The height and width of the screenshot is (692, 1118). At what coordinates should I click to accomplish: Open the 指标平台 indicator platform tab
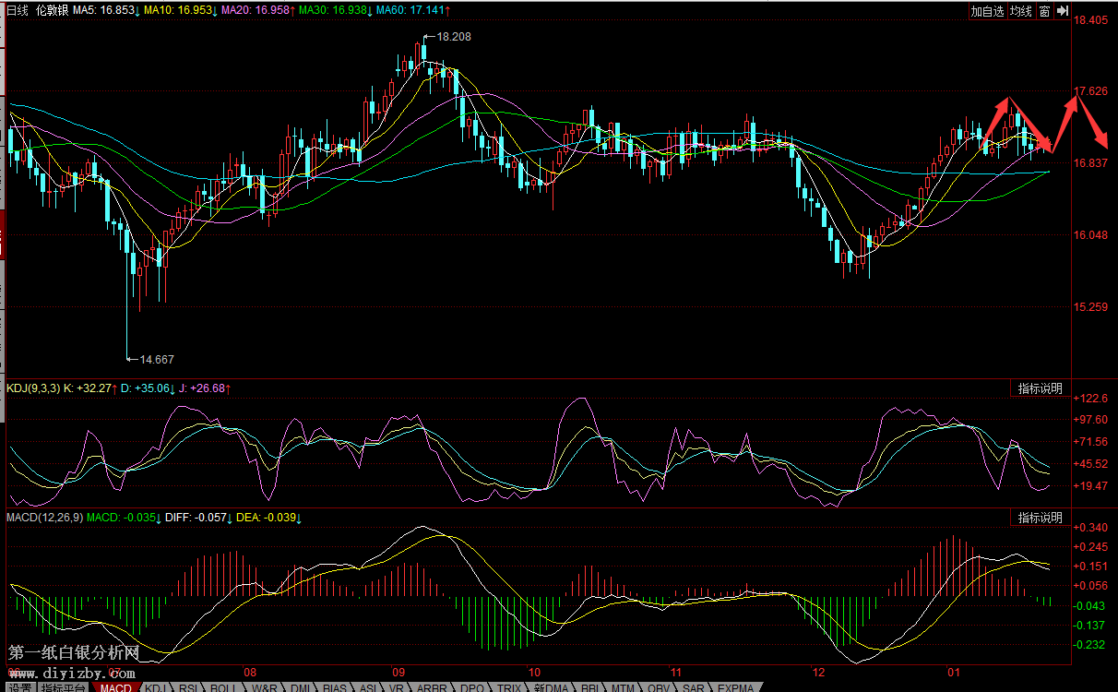coord(65,687)
